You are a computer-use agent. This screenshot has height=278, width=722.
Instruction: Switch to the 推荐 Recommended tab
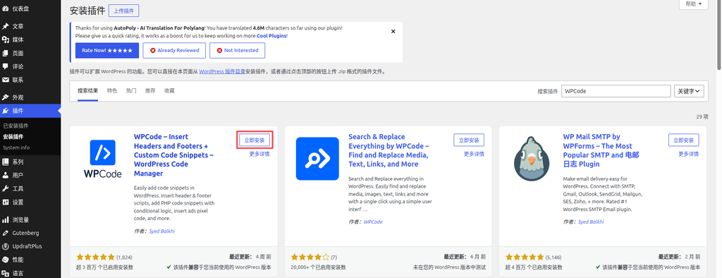(150, 91)
